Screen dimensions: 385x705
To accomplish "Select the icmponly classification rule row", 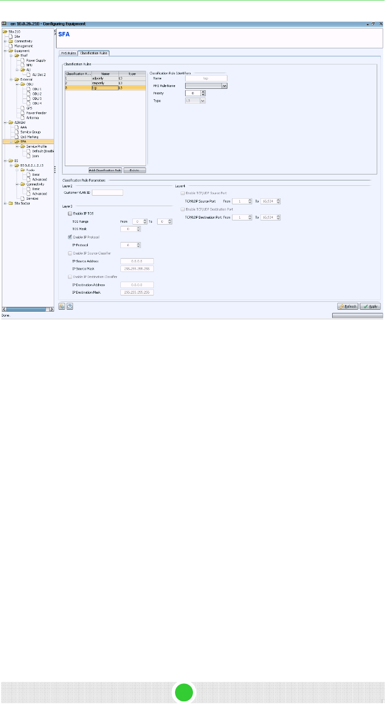I will pos(105,83).
